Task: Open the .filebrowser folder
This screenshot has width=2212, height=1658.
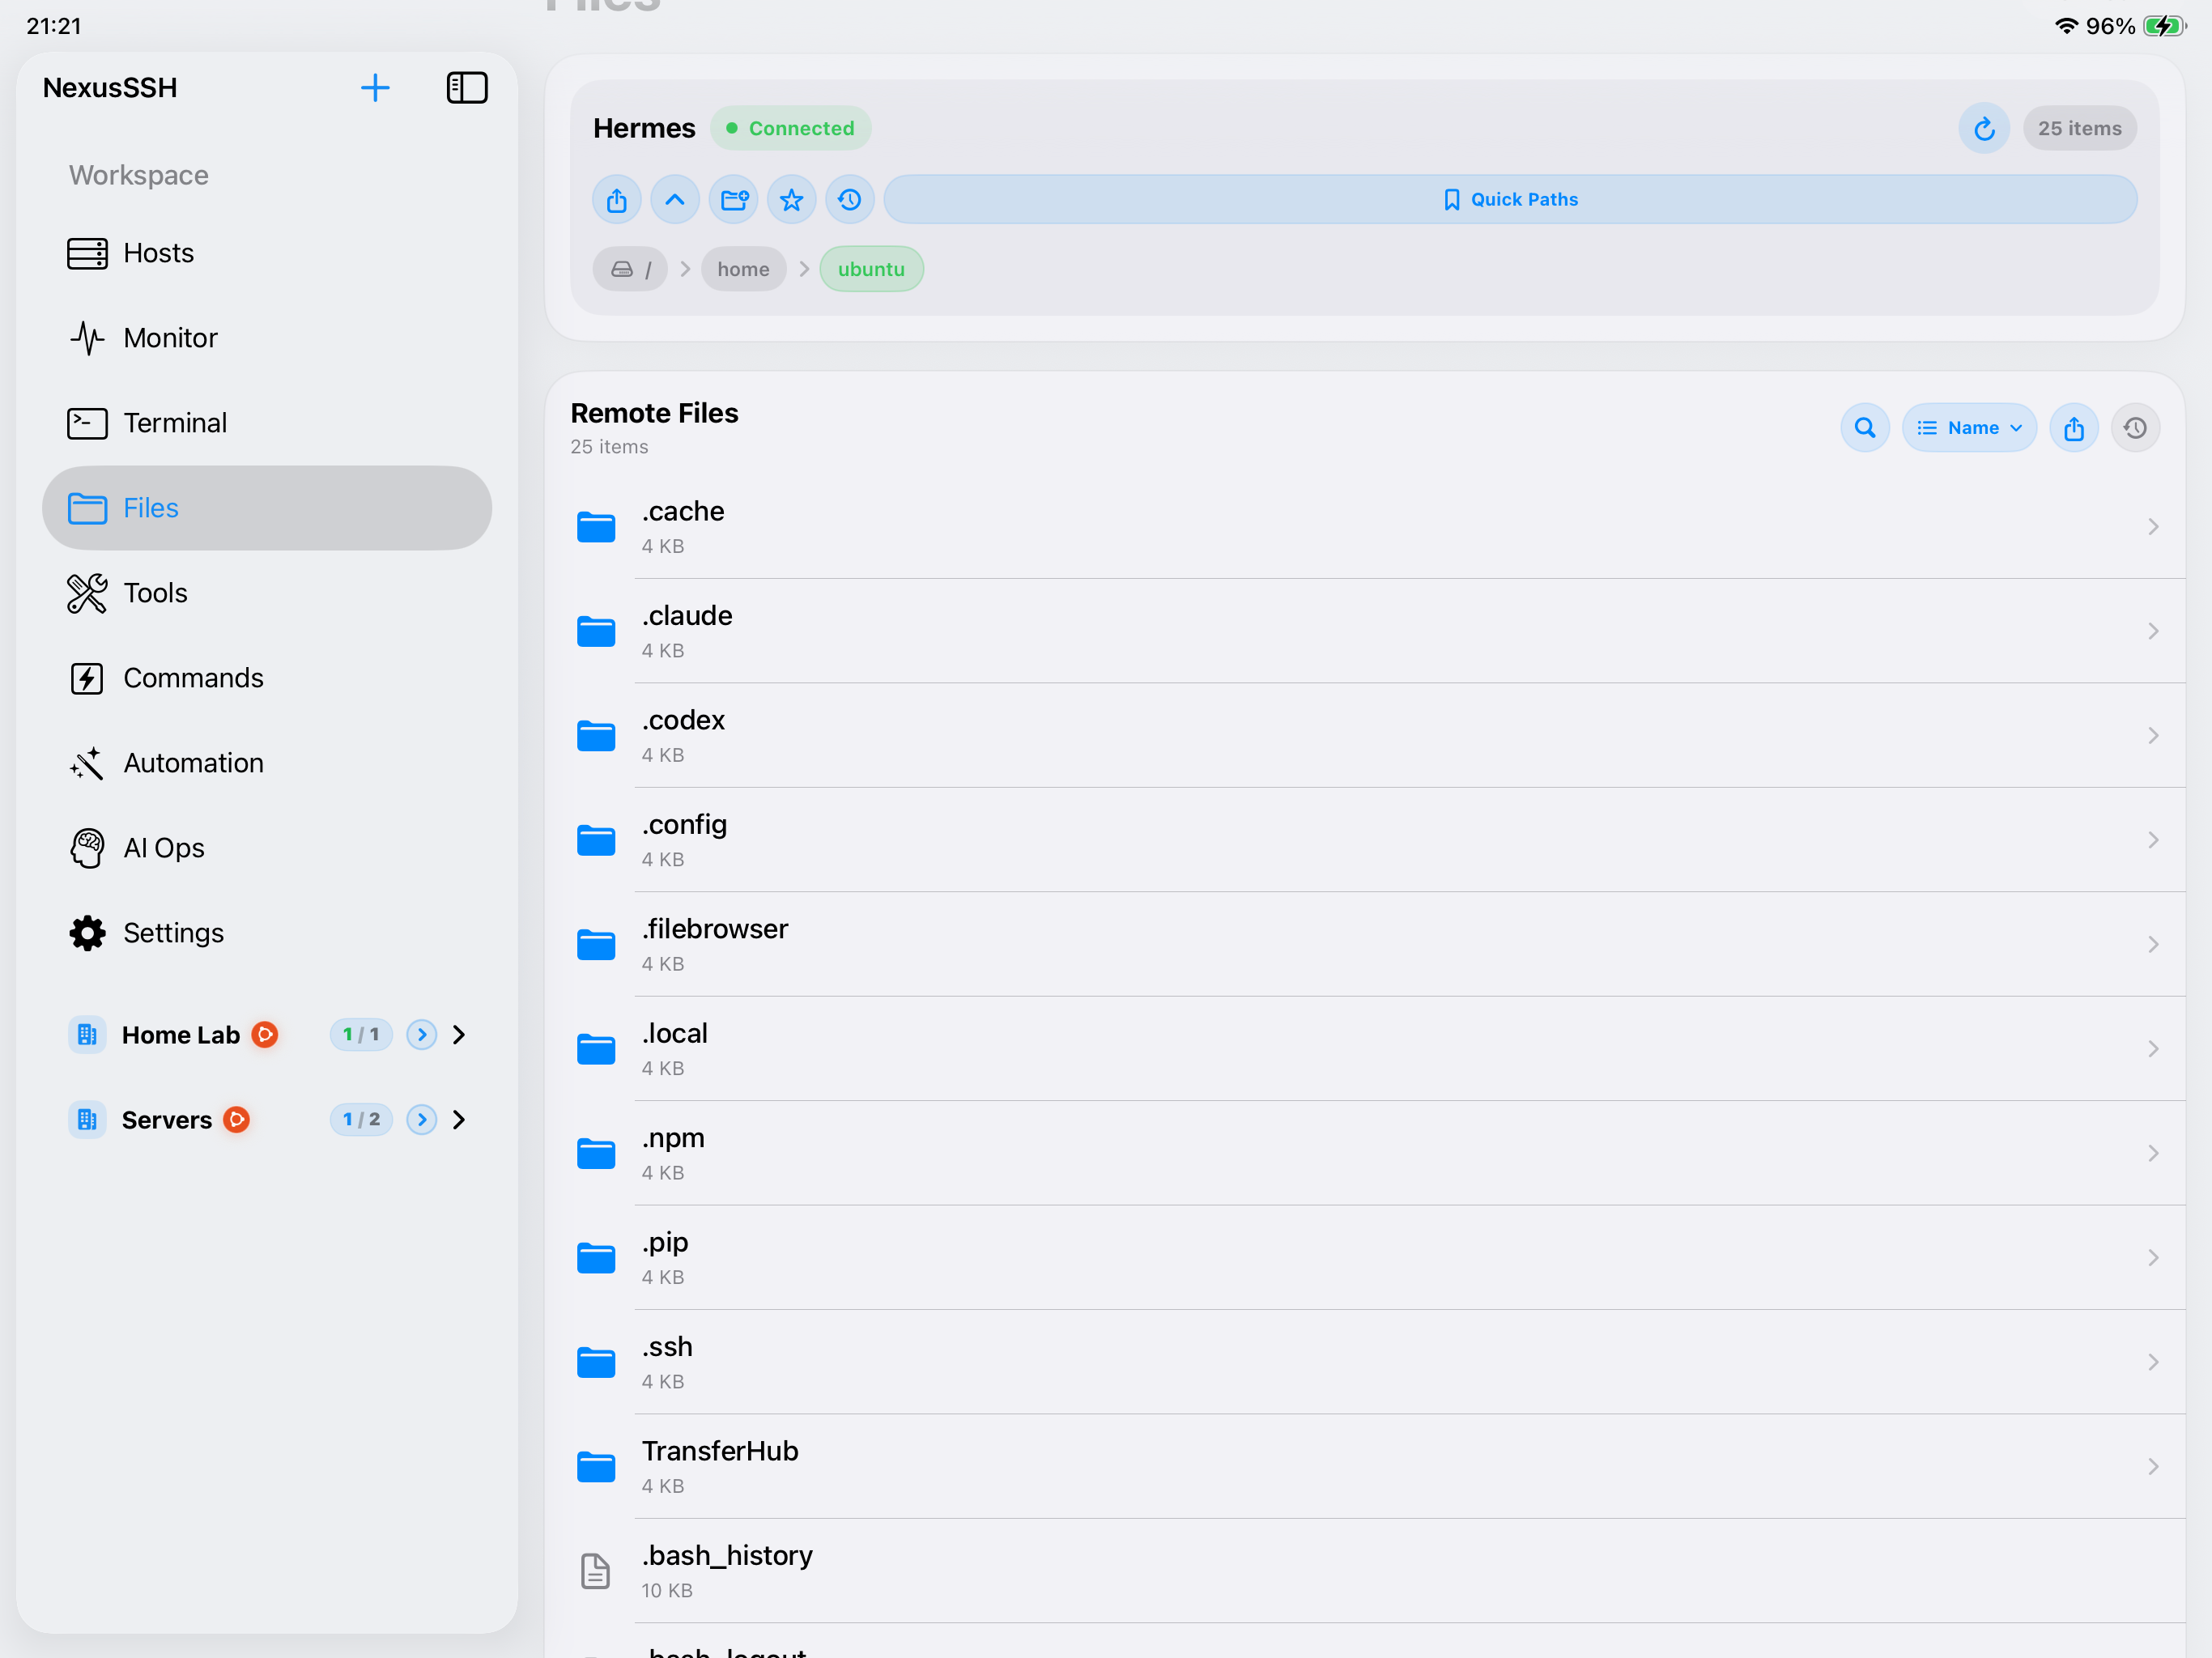Action: point(1366,945)
